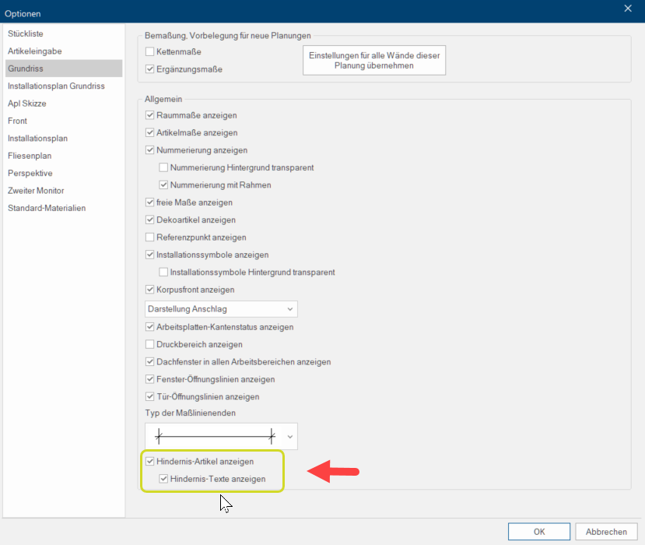Click Einstellungen für alle Wände übernehmen button
The height and width of the screenshot is (545, 645).
pos(373,61)
